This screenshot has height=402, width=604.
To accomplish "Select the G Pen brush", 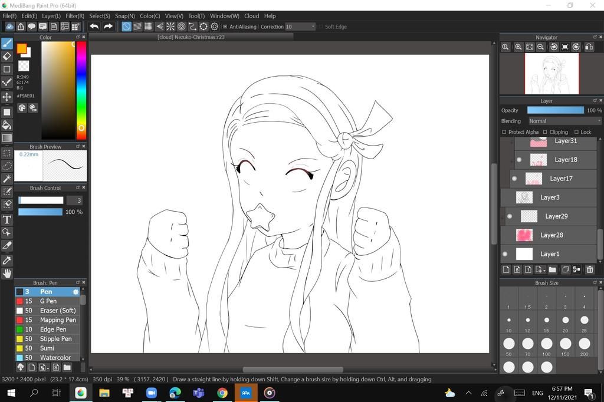I will click(47, 301).
